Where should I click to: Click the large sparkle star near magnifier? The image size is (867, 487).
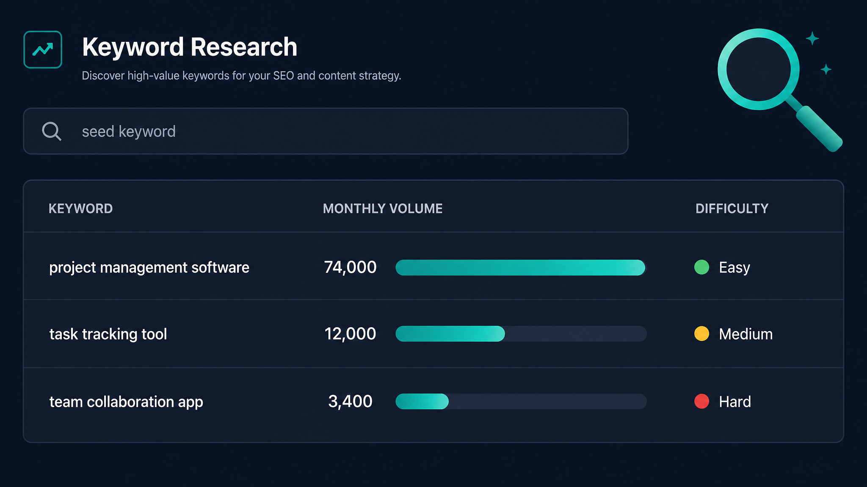point(812,38)
